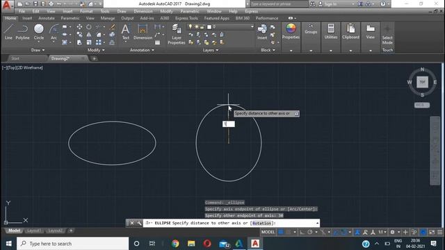The width and height of the screenshot is (445, 250).
Task: Open the annotation scale 1:1 dropdown
Action: pyautogui.click(x=382, y=232)
